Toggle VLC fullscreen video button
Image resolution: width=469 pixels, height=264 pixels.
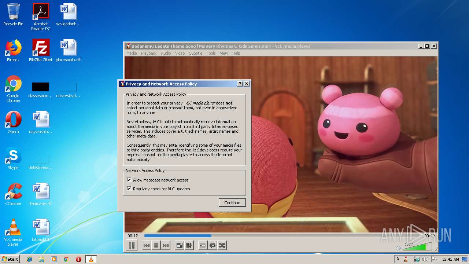[x=180, y=246]
